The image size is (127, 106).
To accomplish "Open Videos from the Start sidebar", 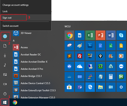I will [5, 84].
